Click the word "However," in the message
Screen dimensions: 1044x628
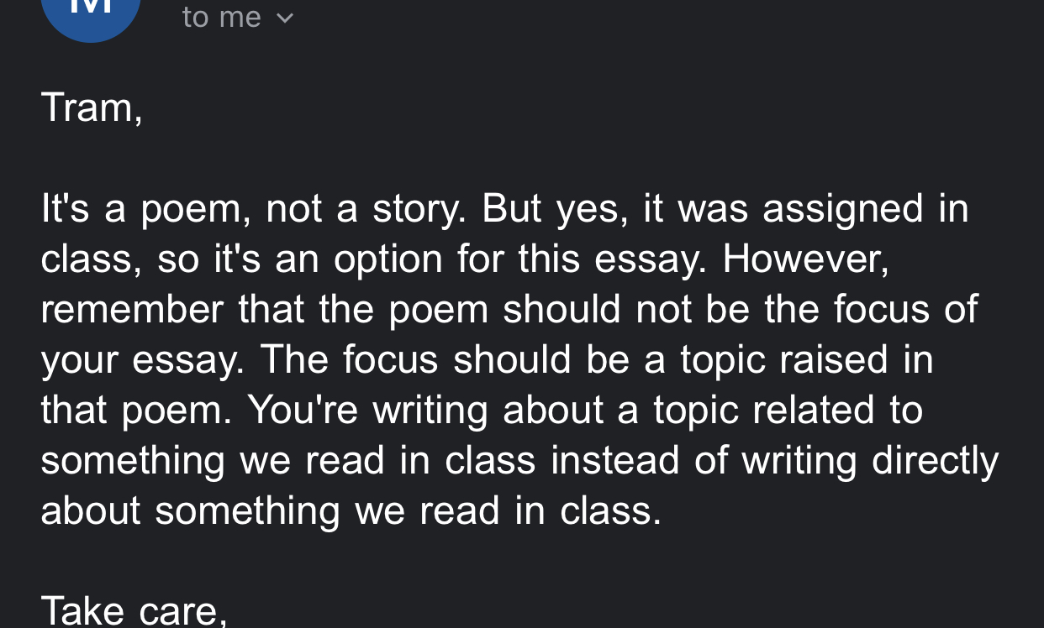coord(805,259)
